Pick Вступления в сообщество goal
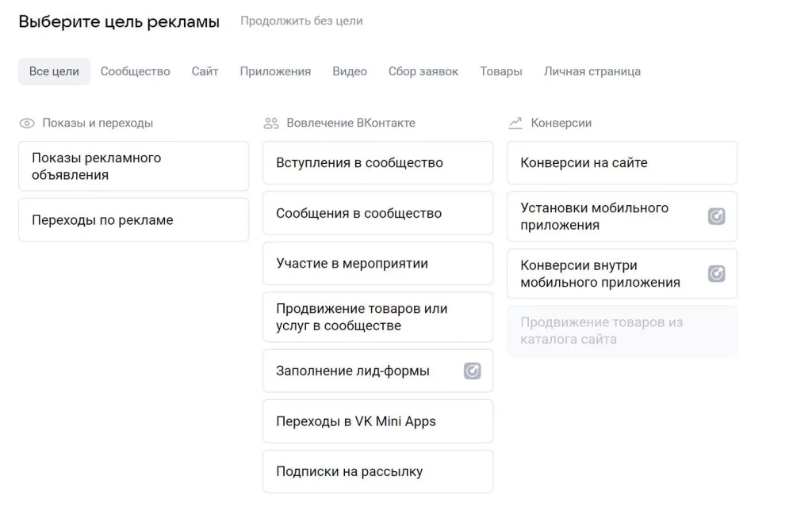812x510 pixels. click(377, 163)
